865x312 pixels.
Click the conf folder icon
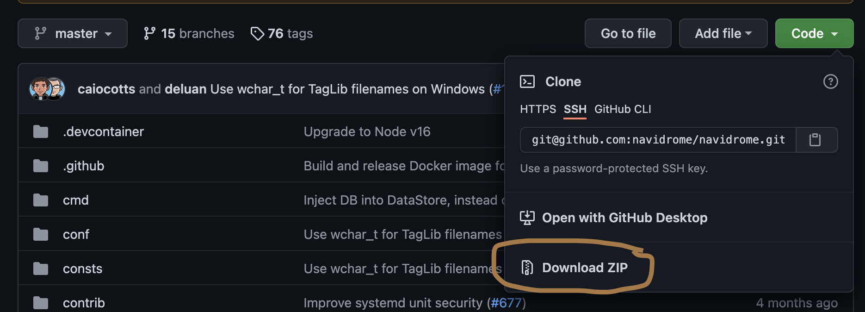point(40,234)
